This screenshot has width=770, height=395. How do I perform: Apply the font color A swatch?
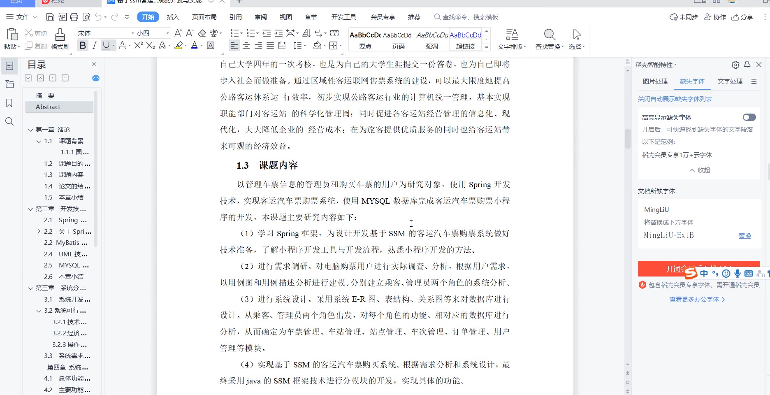(195, 45)
